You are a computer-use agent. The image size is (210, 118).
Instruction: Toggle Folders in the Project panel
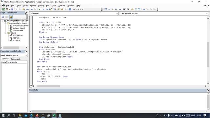(x=11, y=17)
